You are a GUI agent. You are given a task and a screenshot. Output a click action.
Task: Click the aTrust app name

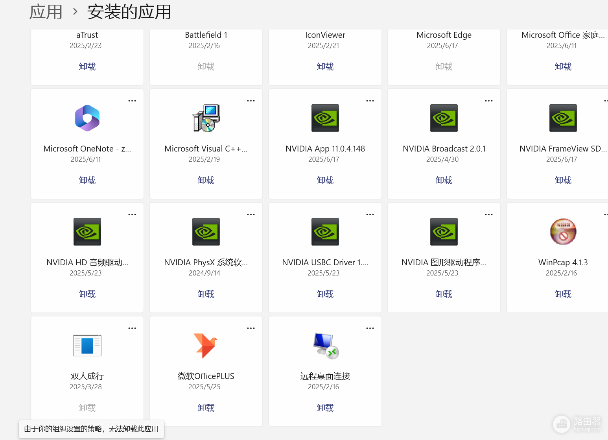(x=87, y=35)
